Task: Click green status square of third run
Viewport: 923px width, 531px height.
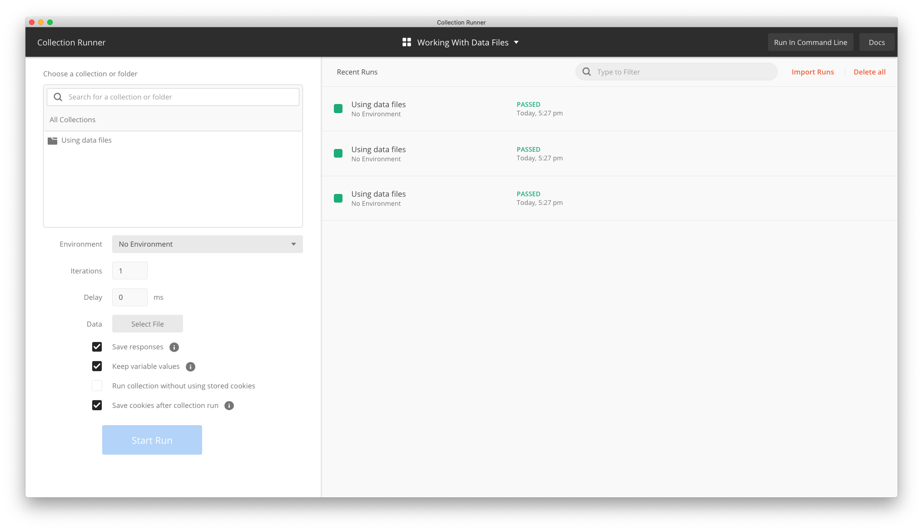Action: (338, 198)
